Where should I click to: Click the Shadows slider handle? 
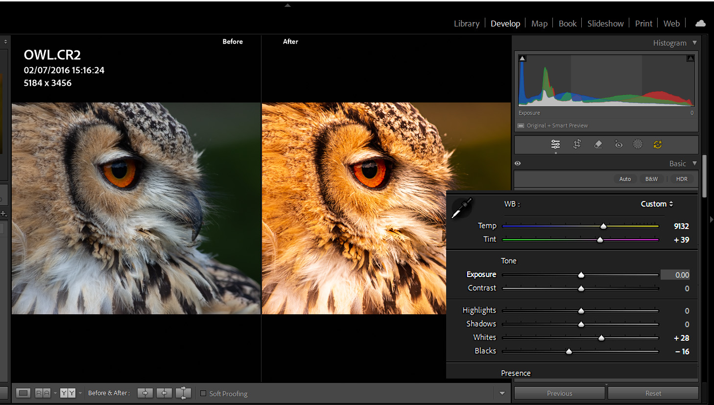click(x=581, y=325)
